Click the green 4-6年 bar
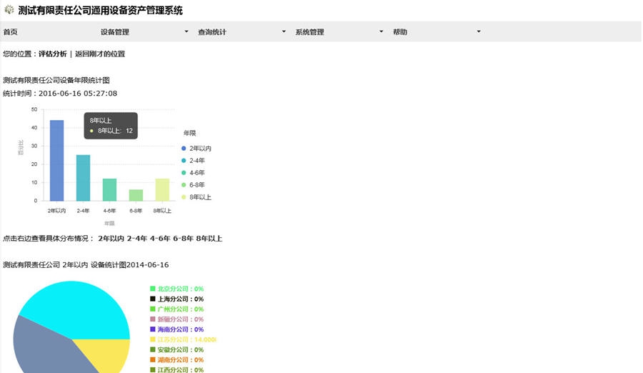This screenshot has height=373, width=643. (x=109, y=189)
